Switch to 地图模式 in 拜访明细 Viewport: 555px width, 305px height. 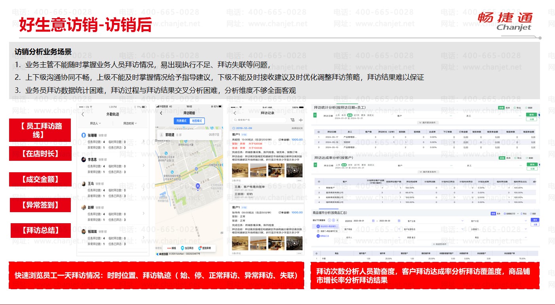click(x=197, y=121)
